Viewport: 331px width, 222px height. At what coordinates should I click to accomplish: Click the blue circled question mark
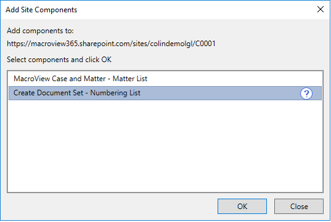(306, 93)
